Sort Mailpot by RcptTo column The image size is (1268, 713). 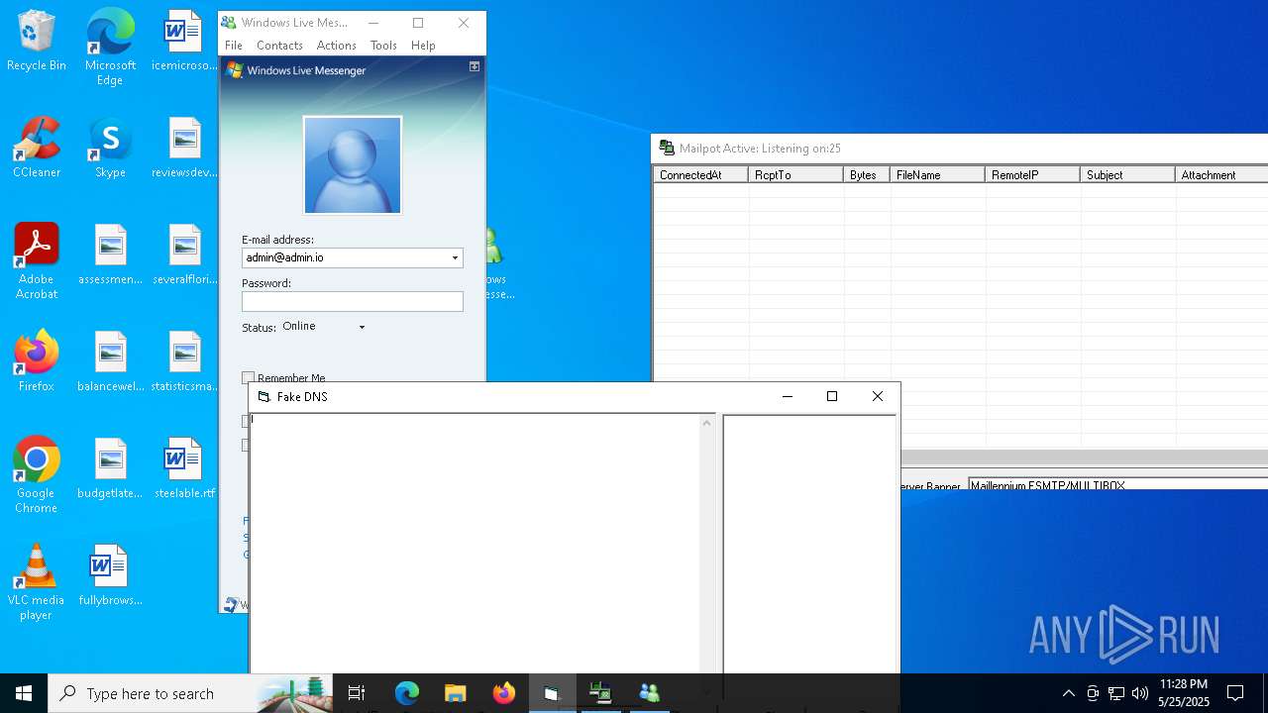click(796, 174)
